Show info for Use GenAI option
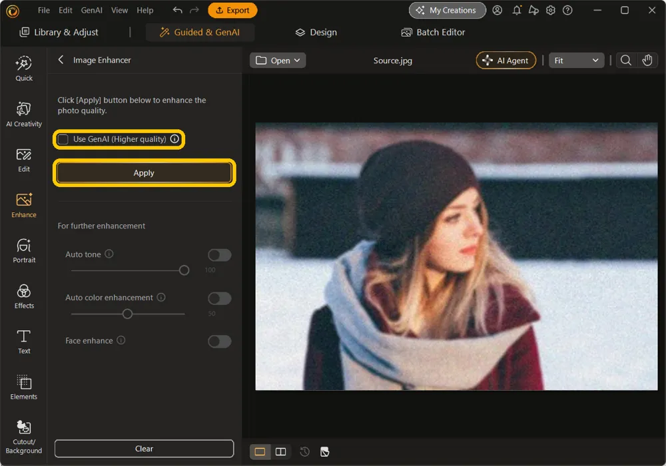 (x=174, y=138)
